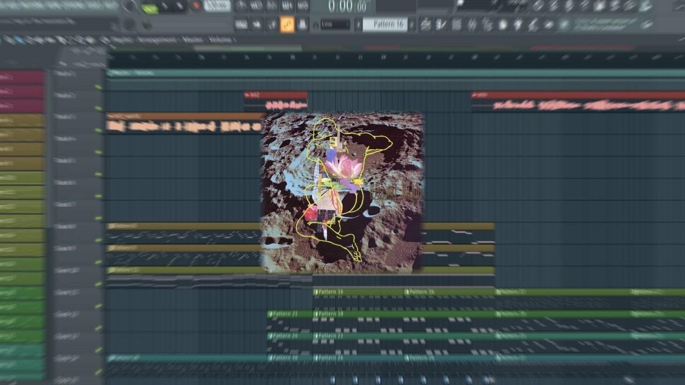The height and width of the screenshot is (385, 685).
Task: Expand the arrow after Volume in breadcrumb
Action: (234, 40)
